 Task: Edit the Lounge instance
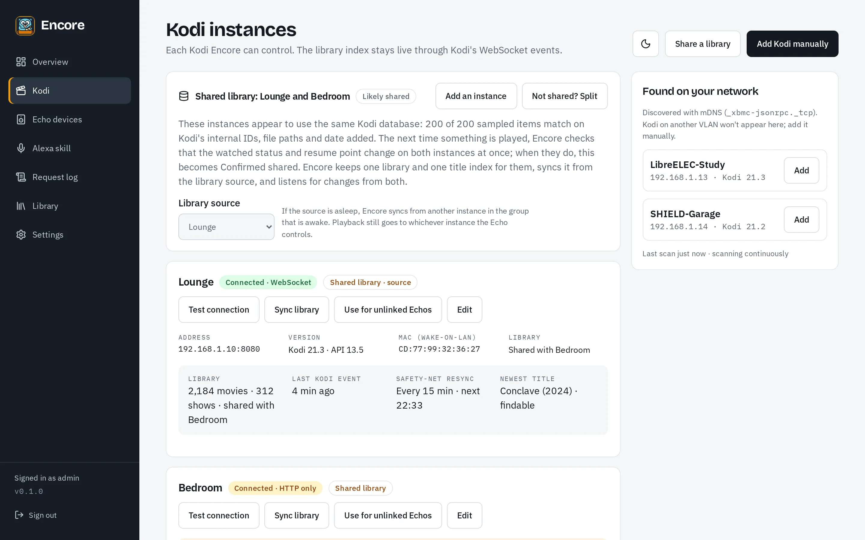[x=464, y=310]
